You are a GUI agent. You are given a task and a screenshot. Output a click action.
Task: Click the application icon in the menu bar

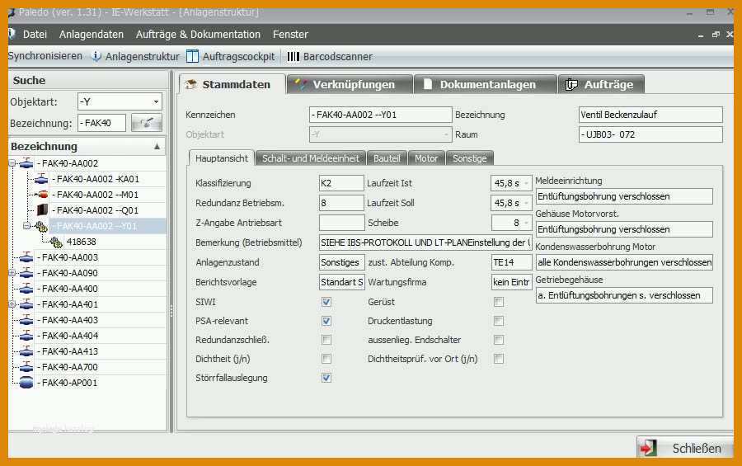(x=12, y=34)
